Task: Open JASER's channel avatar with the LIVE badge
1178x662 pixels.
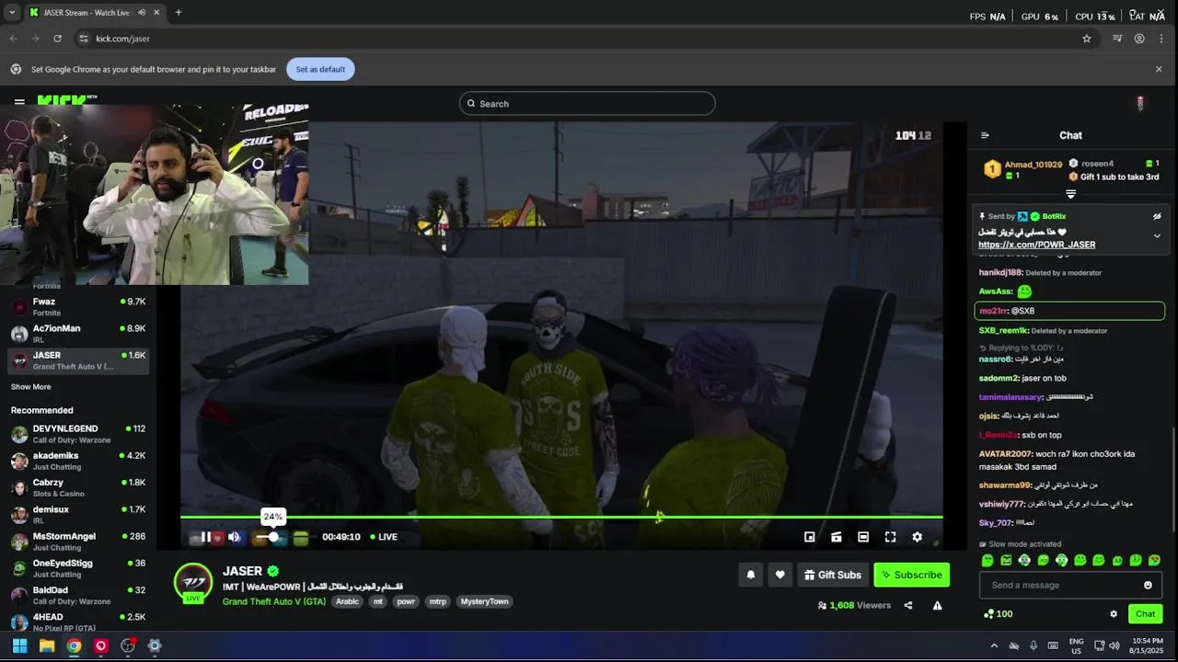Action: point(193,583)
